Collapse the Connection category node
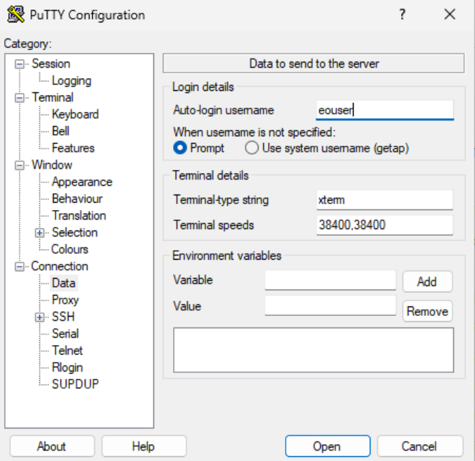Image resolution: width=475 pixels, height=461 pixels. click(20, 266)
